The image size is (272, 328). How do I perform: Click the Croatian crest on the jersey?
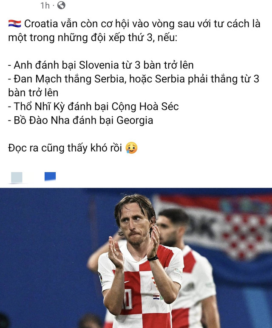click(x=155, y=283)
